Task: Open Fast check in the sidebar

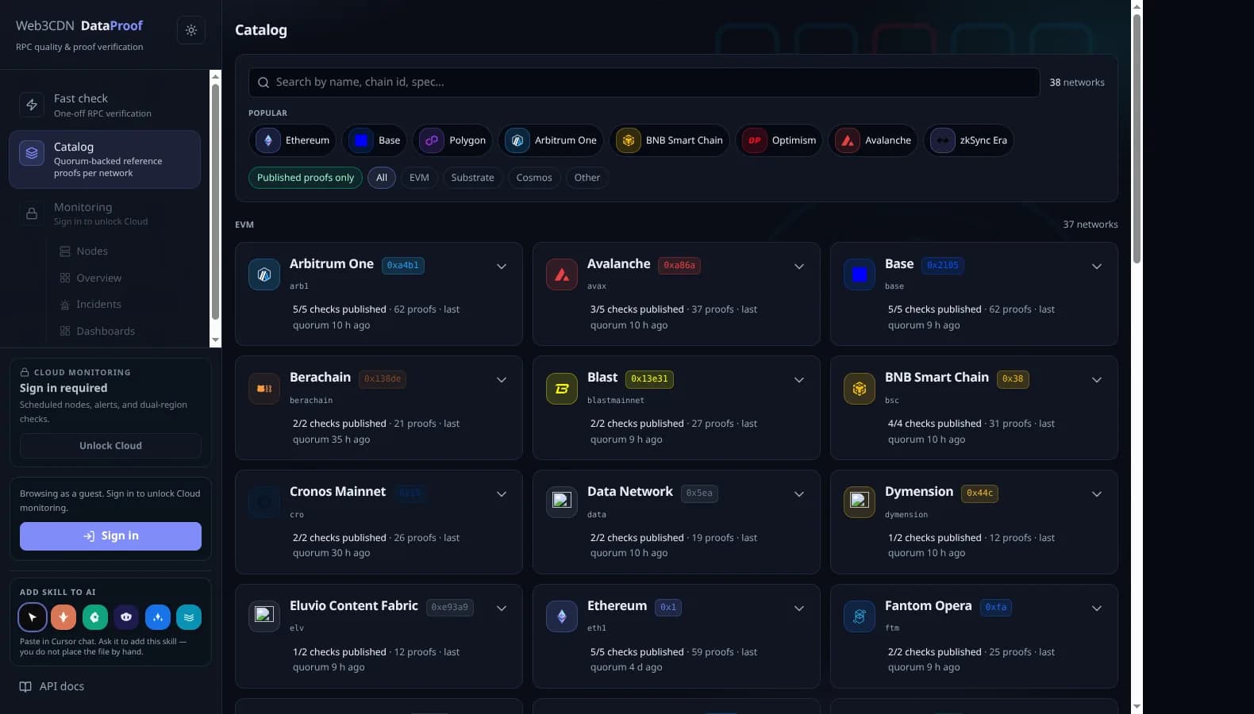Action: pyautogui.click(x=105, y=105)
